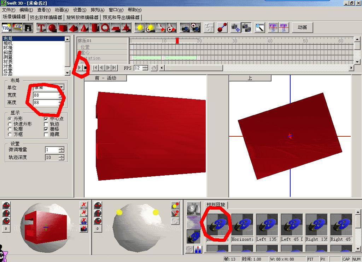Click the red timeline frame marker
Image resolution: width=362 pixels, height=262 pixels.
[x=177, y=41]
